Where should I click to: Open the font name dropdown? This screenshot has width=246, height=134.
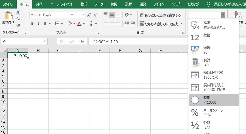click(x=72, y=15)
